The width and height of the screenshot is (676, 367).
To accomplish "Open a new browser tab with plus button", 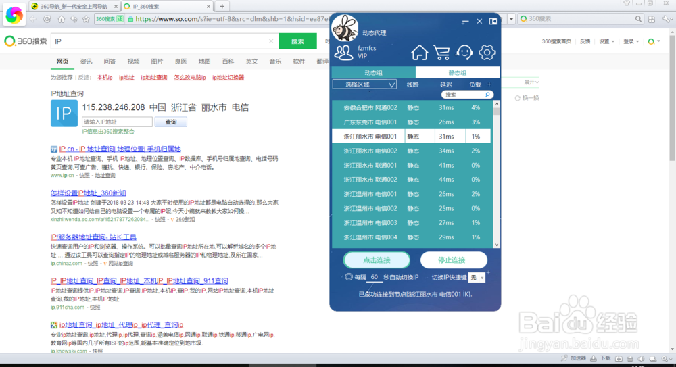I will [x=222, y=6].
